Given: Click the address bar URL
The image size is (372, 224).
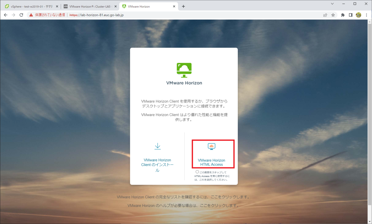Looking at the screenshot, I should [x=96, y=15].
